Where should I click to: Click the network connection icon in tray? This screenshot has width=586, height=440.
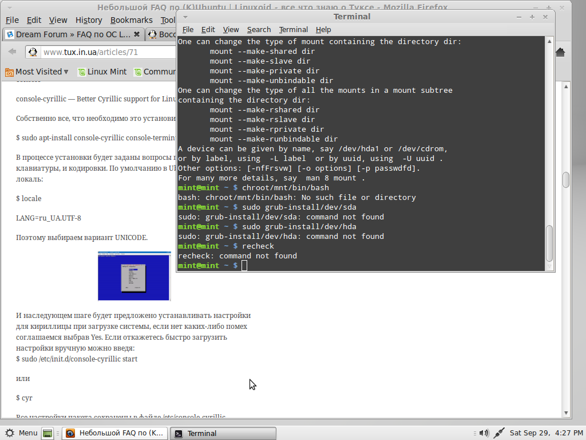coord(499,433)
